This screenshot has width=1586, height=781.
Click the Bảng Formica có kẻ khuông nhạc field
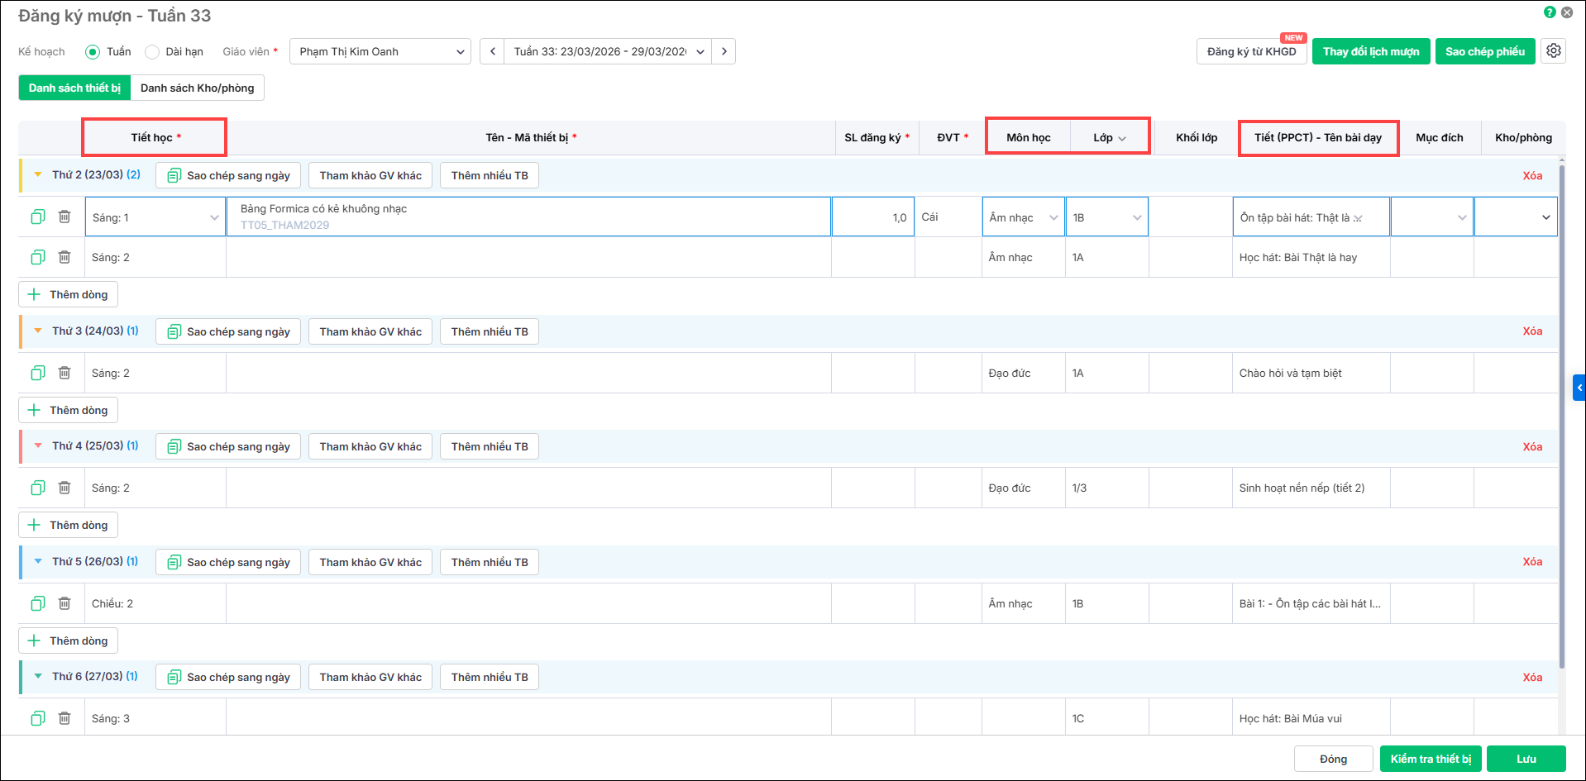(x=528, y=217)
